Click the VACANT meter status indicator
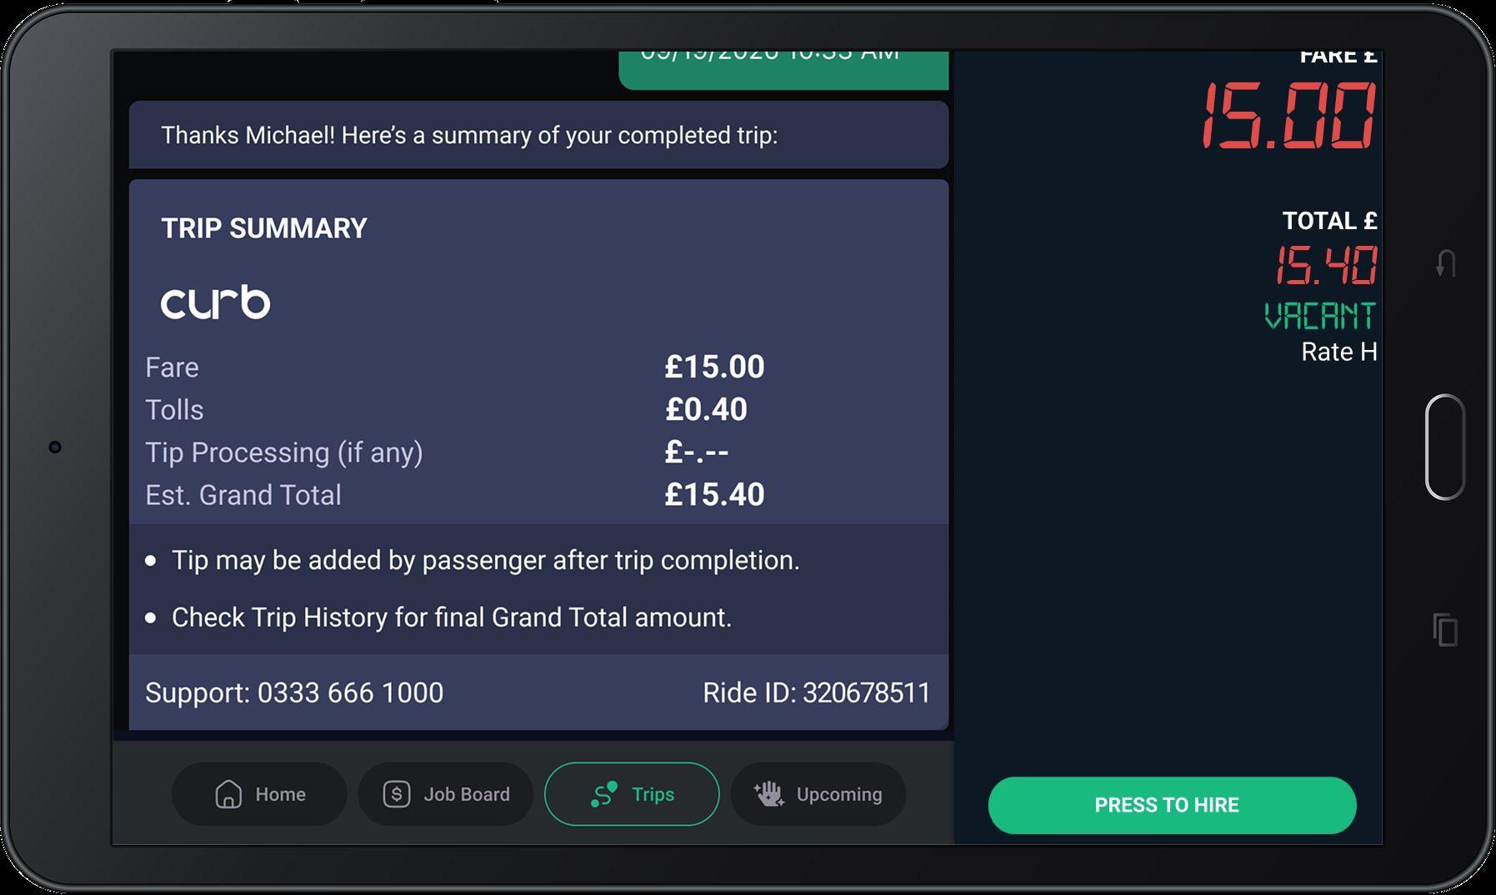 click(1320, 316)
